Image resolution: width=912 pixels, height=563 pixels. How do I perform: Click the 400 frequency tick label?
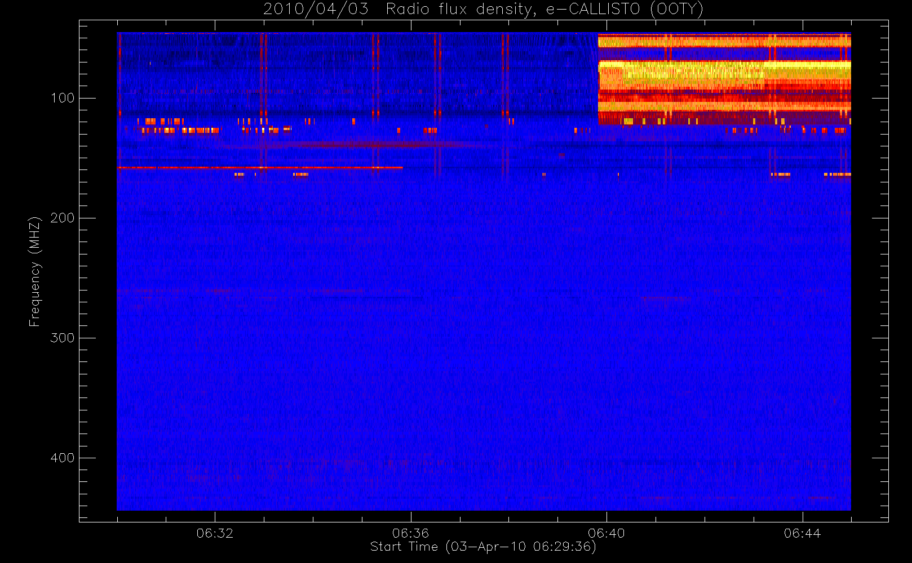63,458
